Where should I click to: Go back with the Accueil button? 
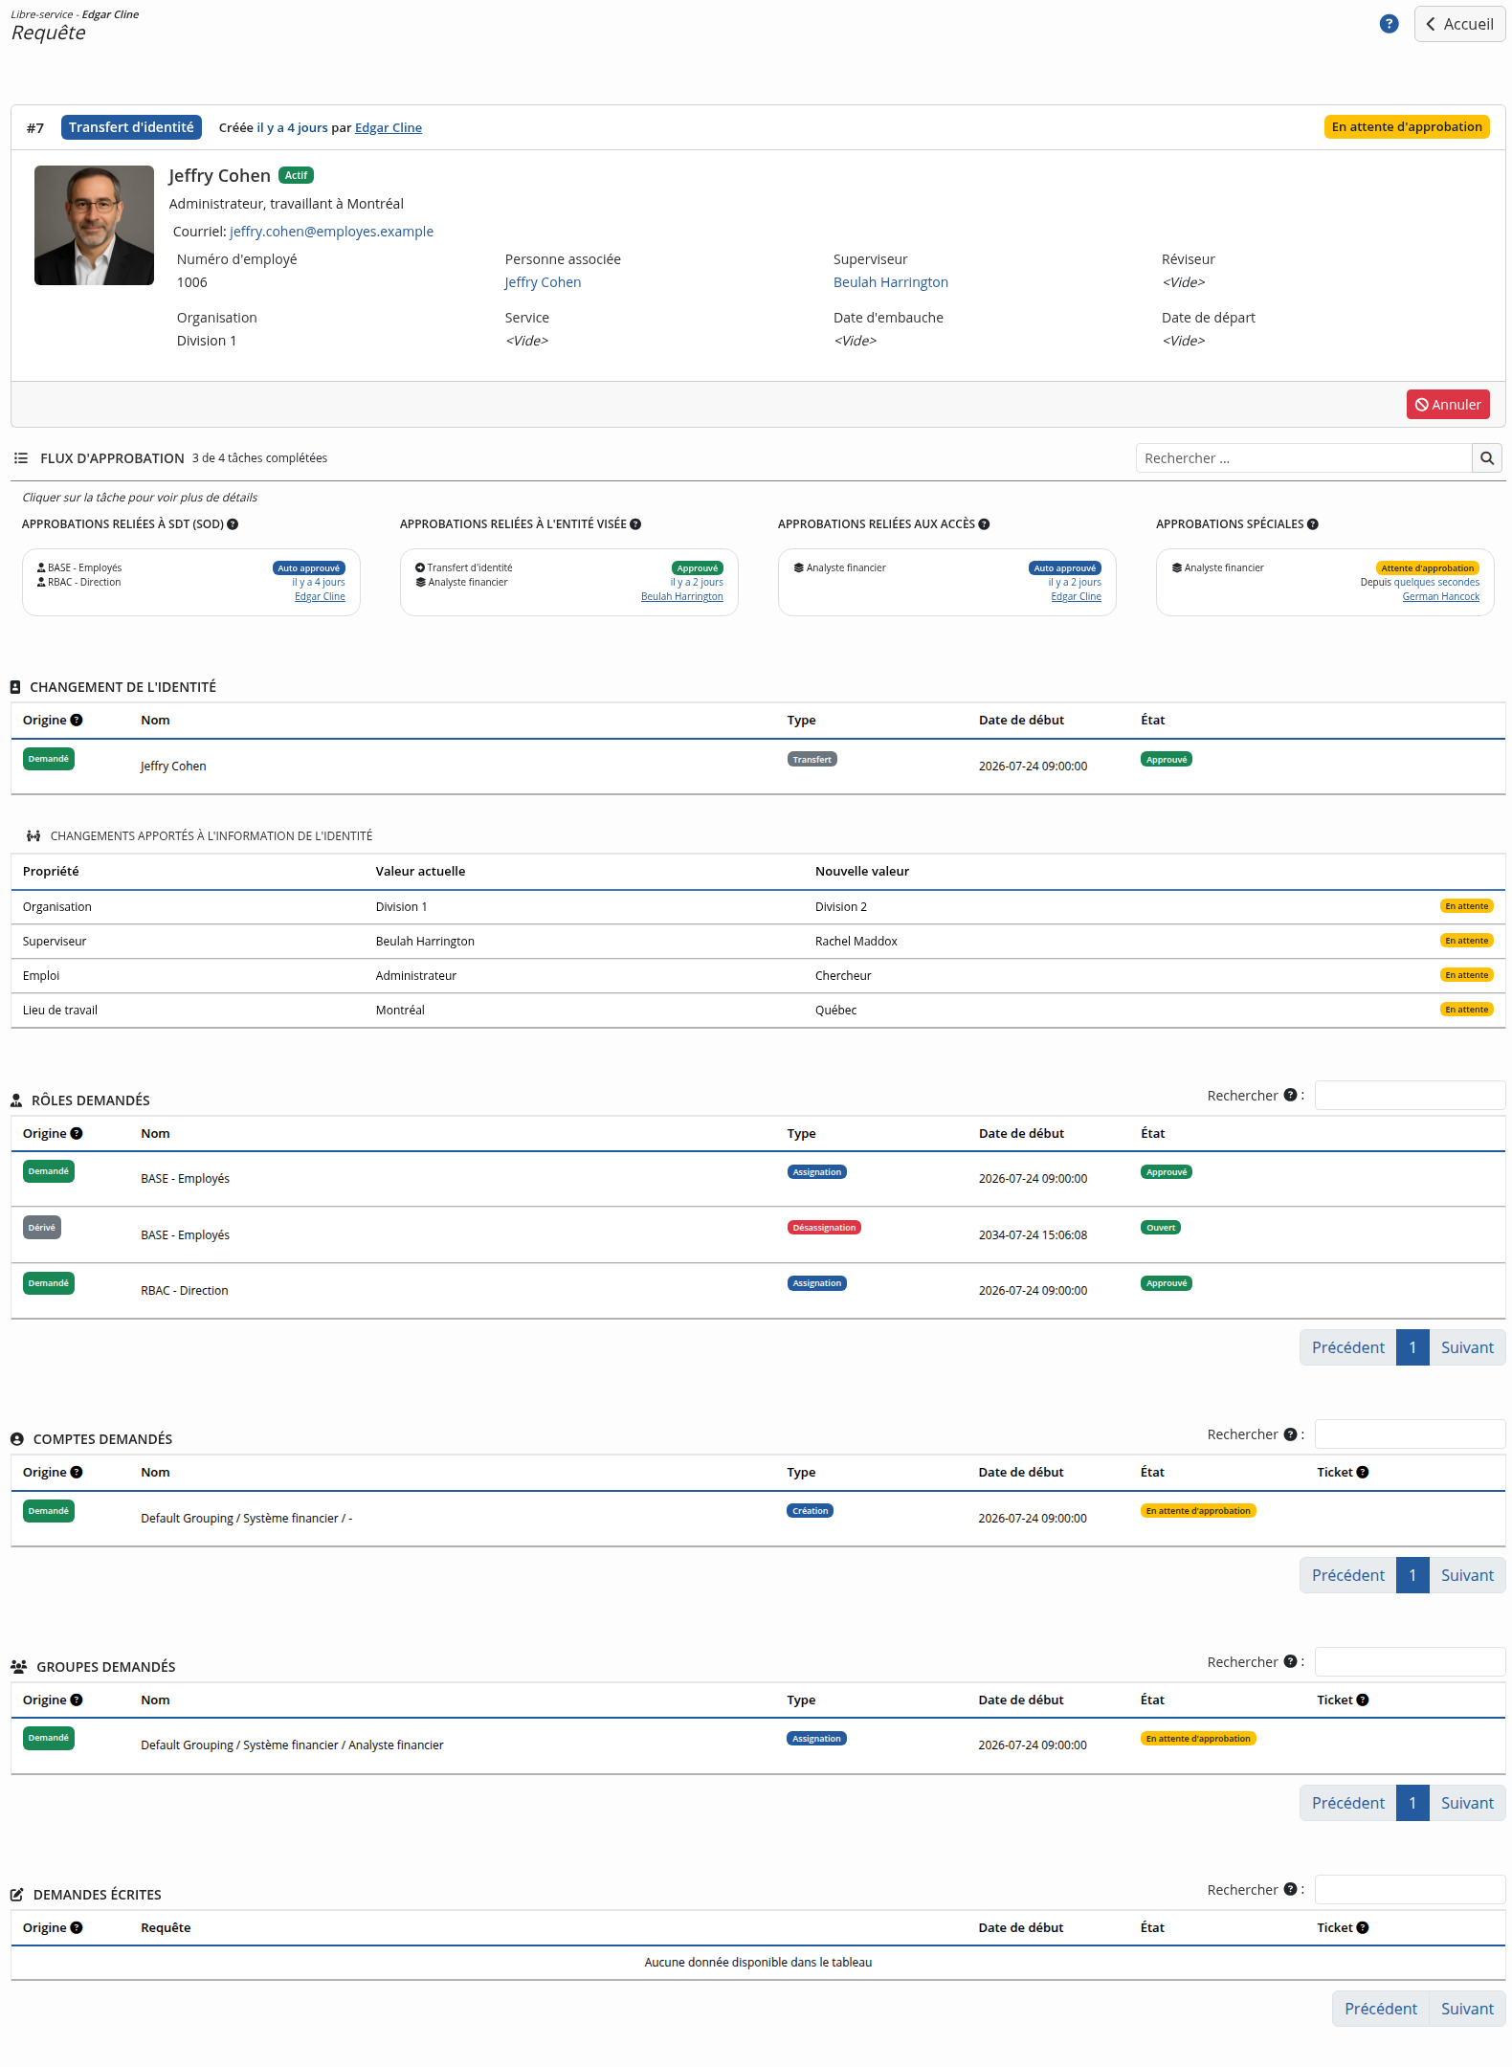[x=1459, y=24]
